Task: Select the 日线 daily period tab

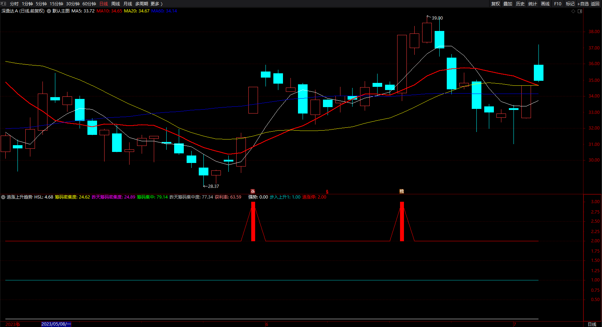Action: (103, 4)
